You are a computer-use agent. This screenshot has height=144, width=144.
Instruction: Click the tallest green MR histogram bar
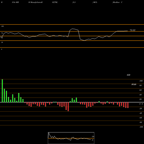coord(2,91)
